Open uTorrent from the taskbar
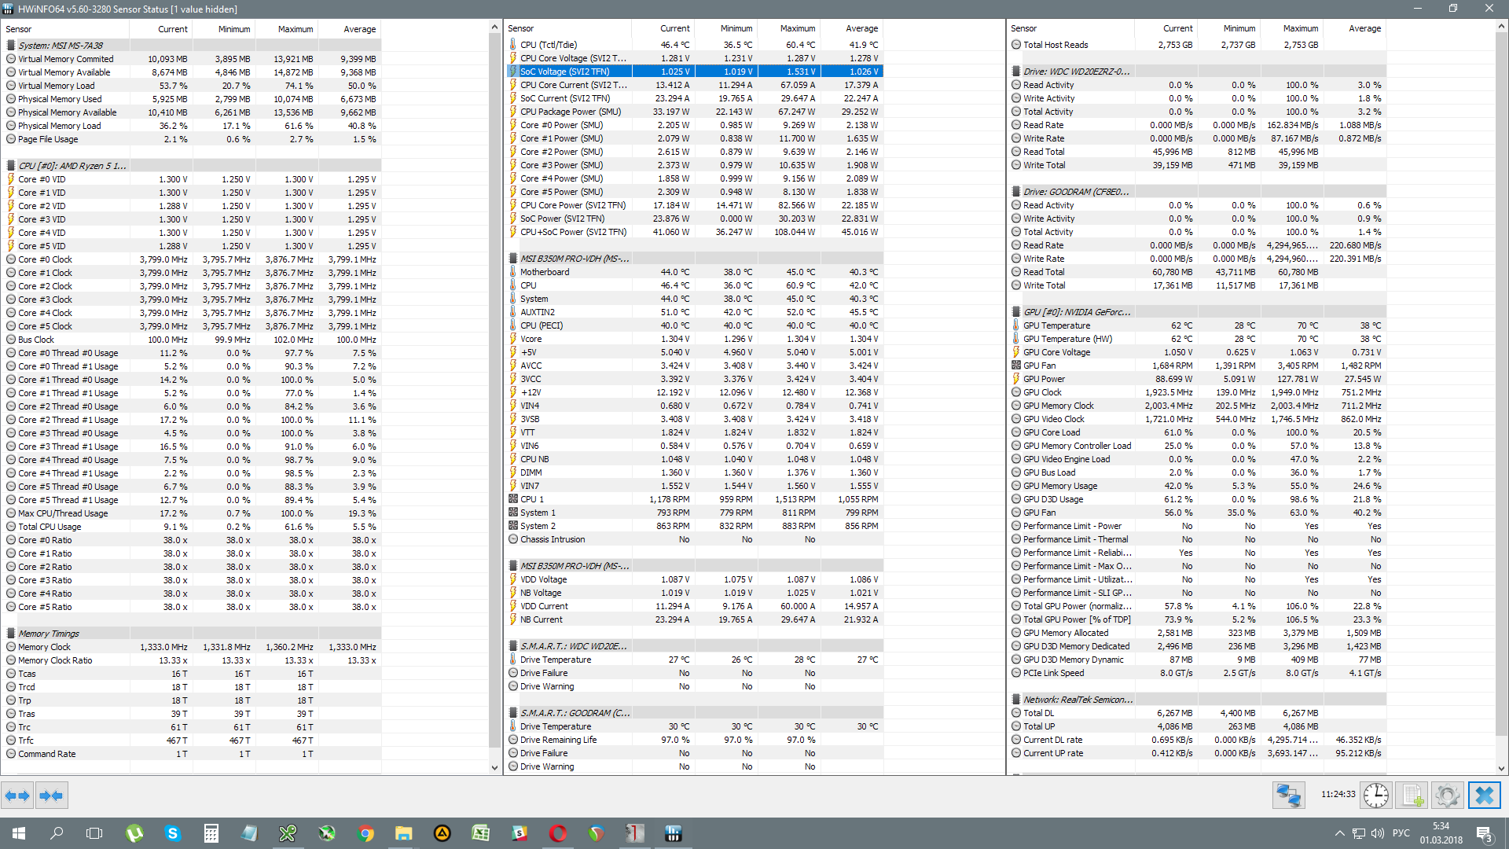The image size is (1509, 849). point(134,833)
